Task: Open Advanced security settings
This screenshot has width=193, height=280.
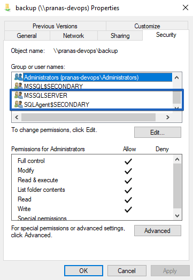Action: (157, 230)
